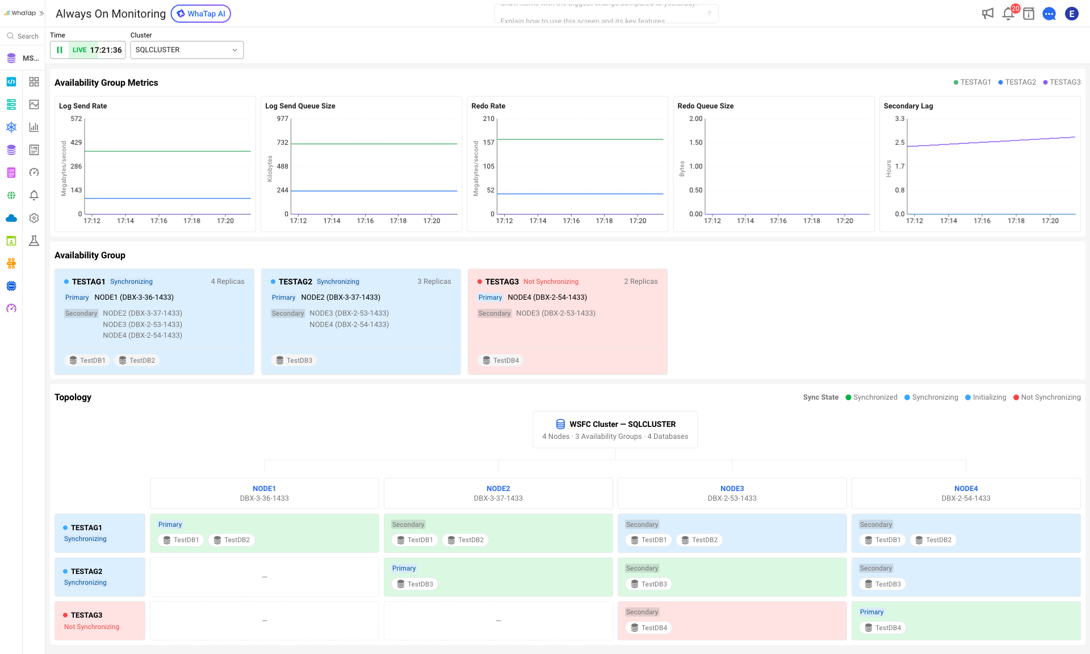This screenshot has height=654, width=1090.
Task: Open the announcements megaphone icon
Action: pos(988,14)
